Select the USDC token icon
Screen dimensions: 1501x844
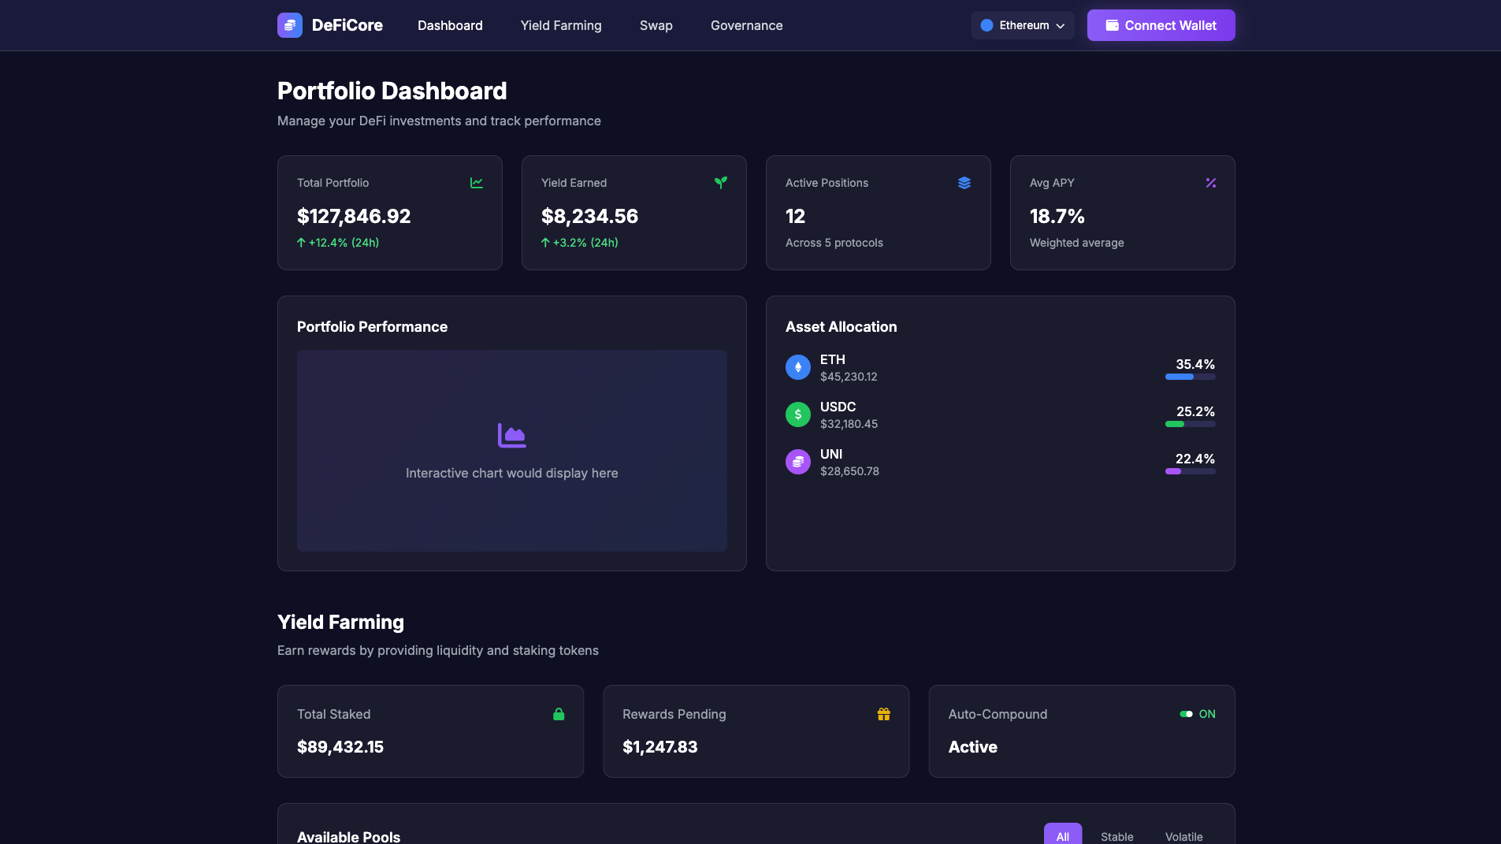click(x=797, y=415)
